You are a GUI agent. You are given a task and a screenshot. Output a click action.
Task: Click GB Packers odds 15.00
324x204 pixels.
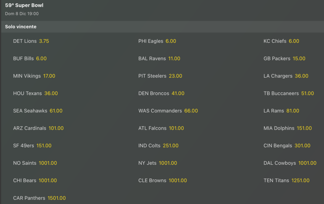299,59
